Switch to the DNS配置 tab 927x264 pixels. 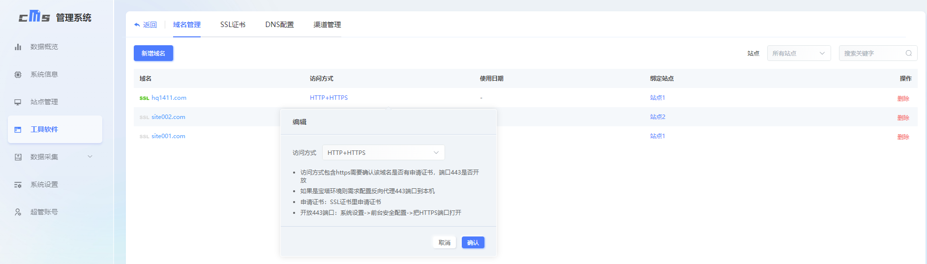(x=279, y=25)
